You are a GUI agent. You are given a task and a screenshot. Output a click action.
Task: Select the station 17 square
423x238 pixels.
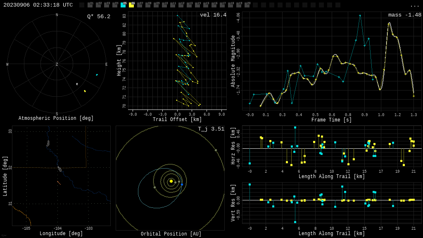click(222, 5)
